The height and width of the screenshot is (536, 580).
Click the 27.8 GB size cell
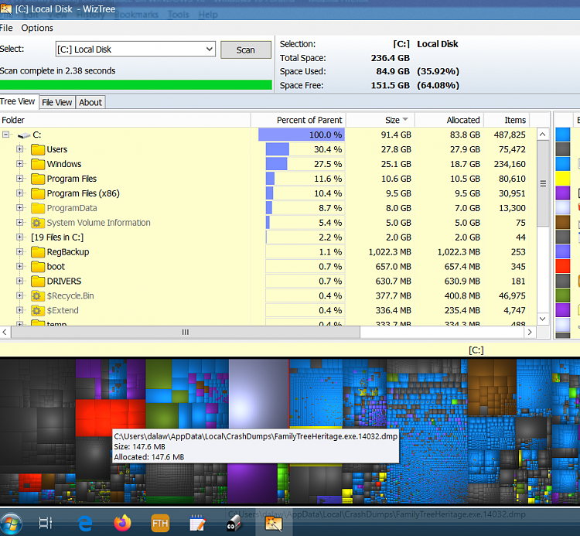pyautogui.click(x=396, y=149)
